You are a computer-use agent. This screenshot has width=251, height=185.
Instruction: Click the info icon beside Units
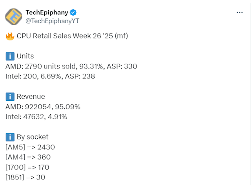point(10,56)
